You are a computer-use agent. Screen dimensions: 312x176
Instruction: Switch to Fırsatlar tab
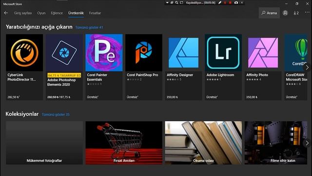pyautogui.click(x=95, y=13)
